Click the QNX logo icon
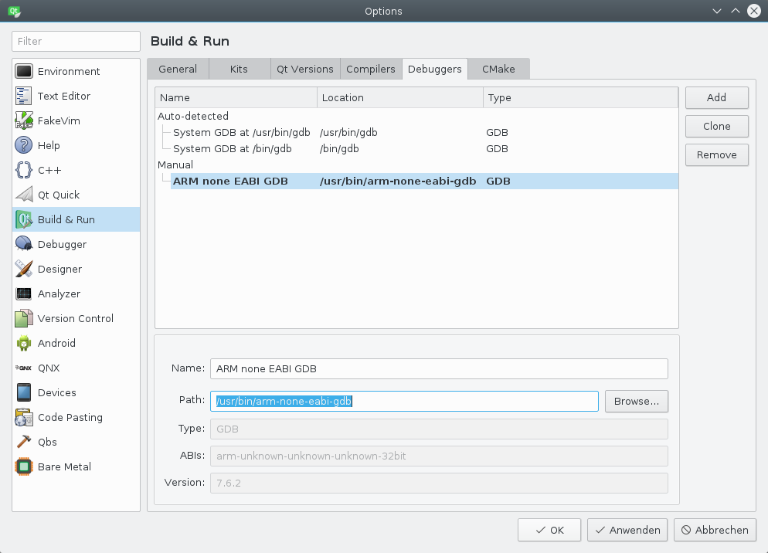Screen dimensions: 768x553 [x=23, y=368]
